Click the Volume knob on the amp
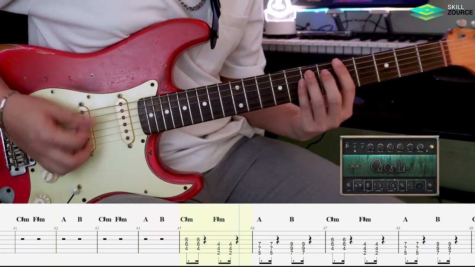Image resolution: width=475 pixels, height=267 pixels. coord(370,147)
